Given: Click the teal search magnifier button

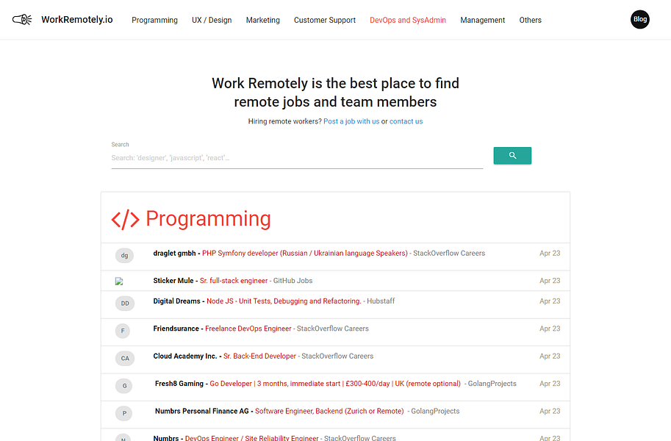Looking at the screenshot, I should [x=512, y=155].
